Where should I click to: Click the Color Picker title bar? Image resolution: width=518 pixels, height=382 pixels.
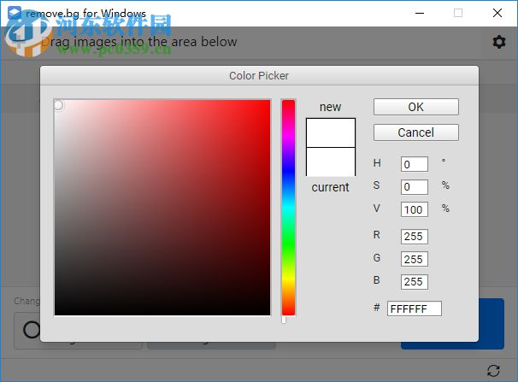259,75
